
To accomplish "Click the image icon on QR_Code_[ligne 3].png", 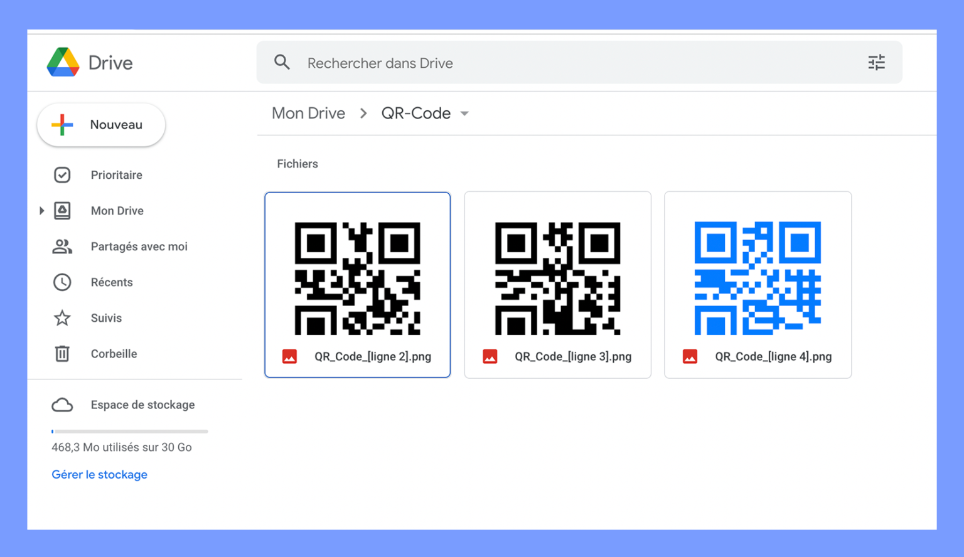I will 490,356.
